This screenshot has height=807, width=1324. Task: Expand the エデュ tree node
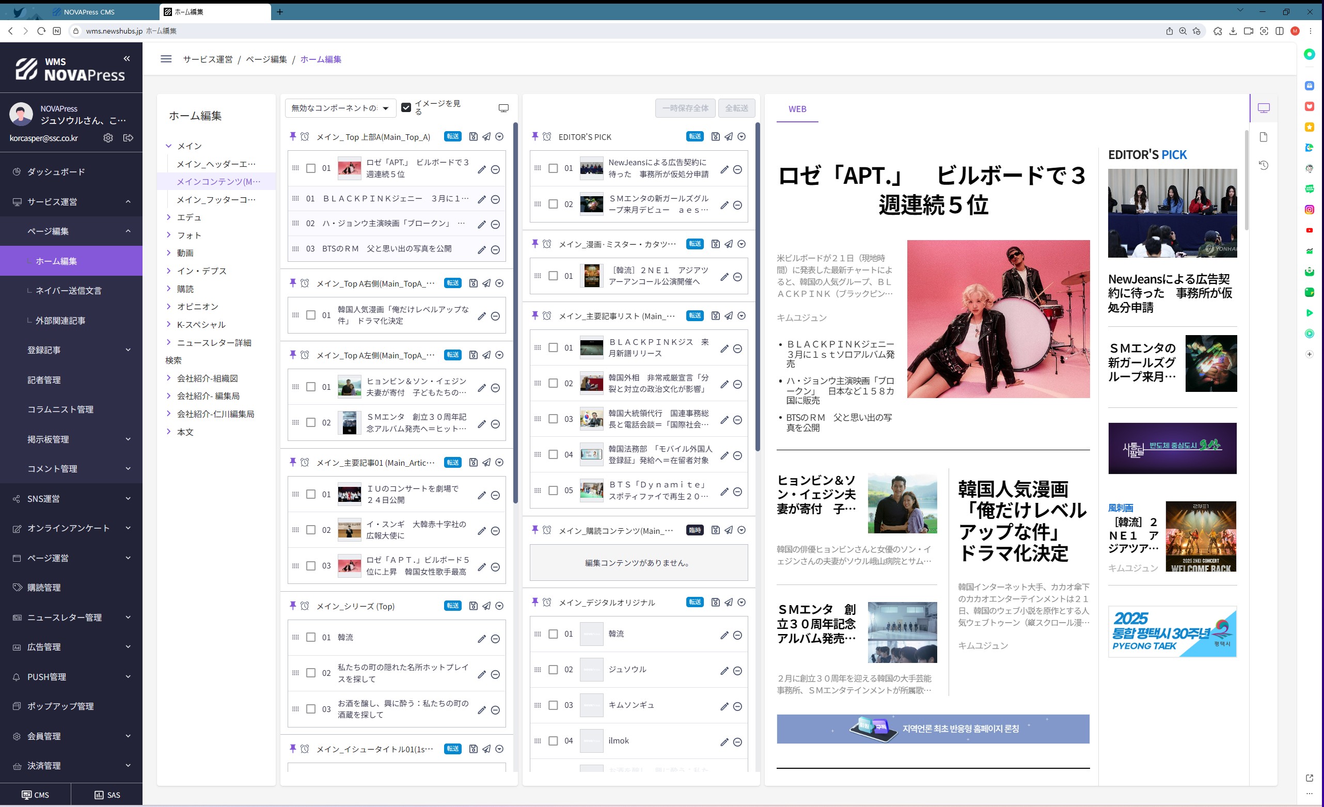pyautogui.click(x=169, y=217)
